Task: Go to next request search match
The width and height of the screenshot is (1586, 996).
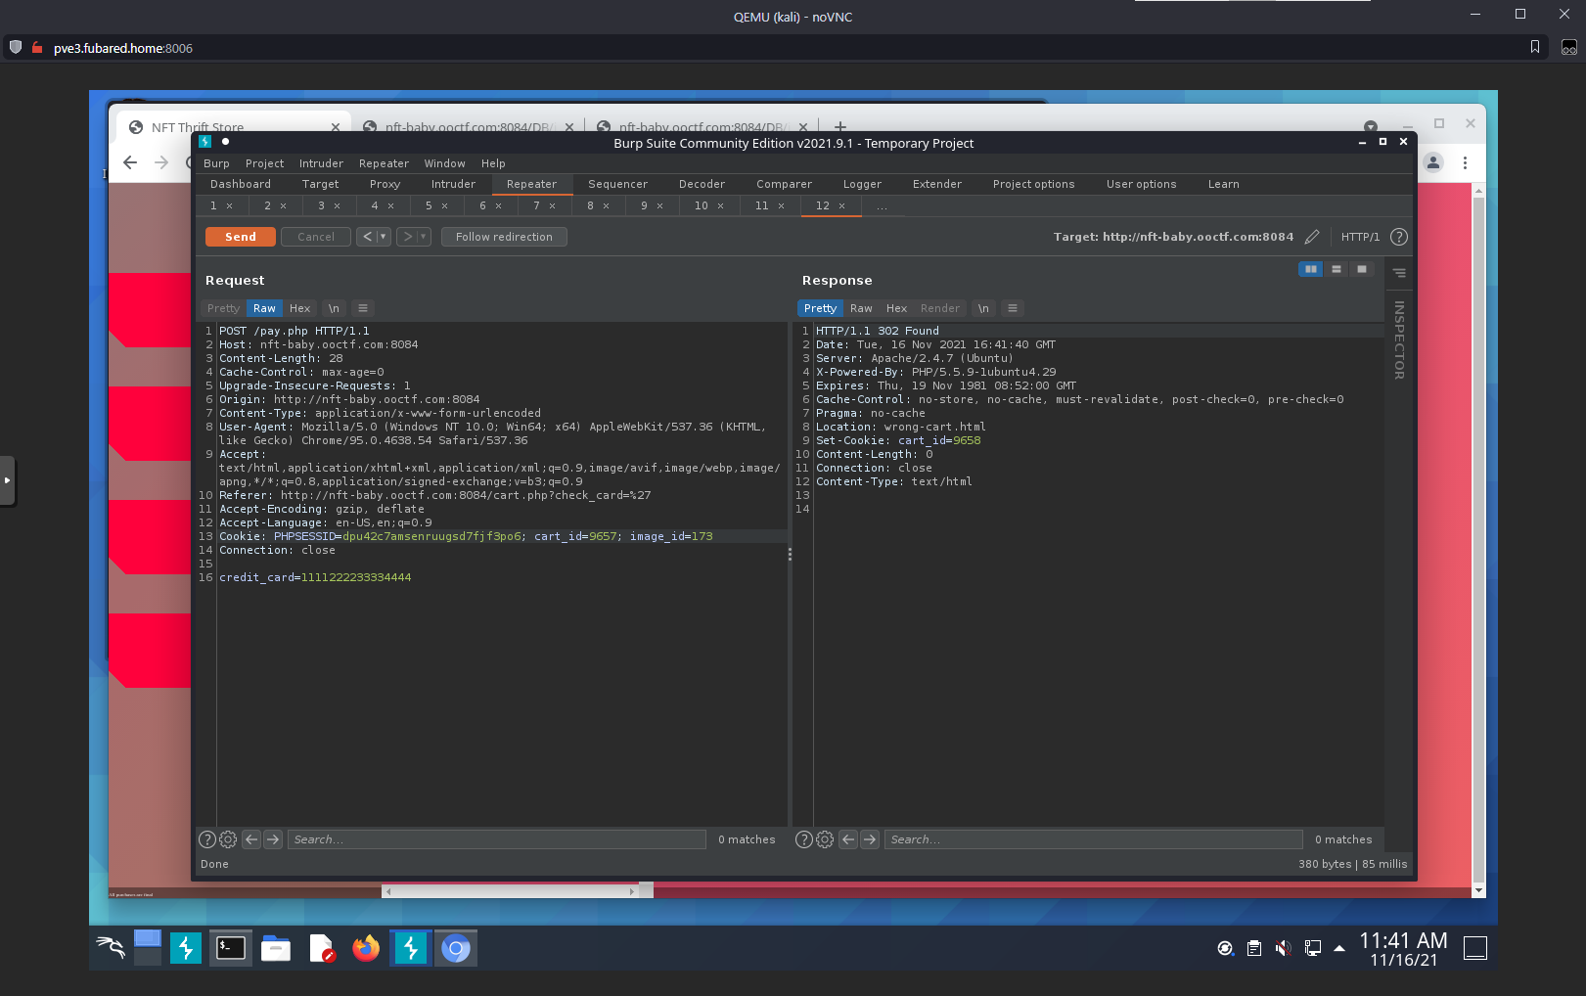Action: (273, 839)
